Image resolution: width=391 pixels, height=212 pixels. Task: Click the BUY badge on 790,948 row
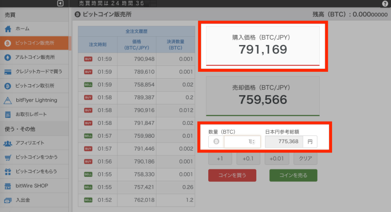coord(88,59)
